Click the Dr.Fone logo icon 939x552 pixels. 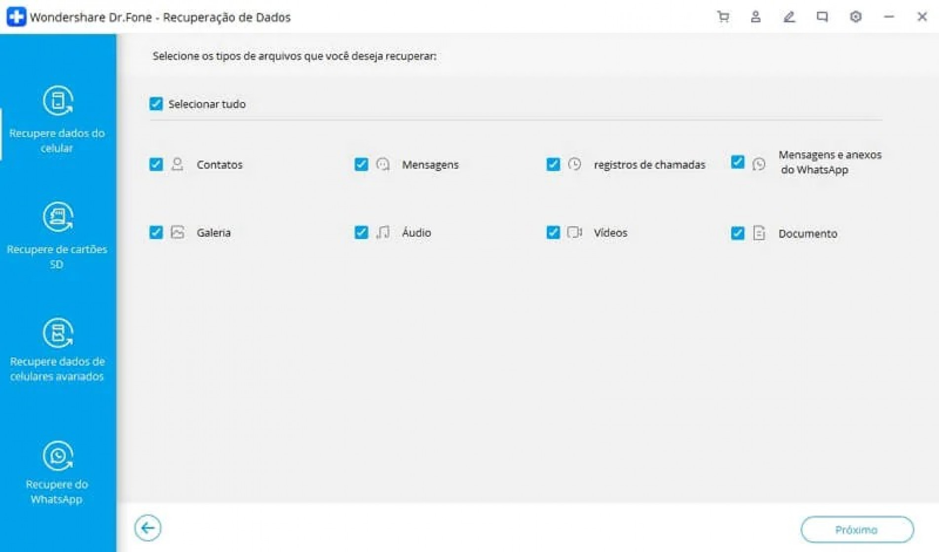pos(16,17)
